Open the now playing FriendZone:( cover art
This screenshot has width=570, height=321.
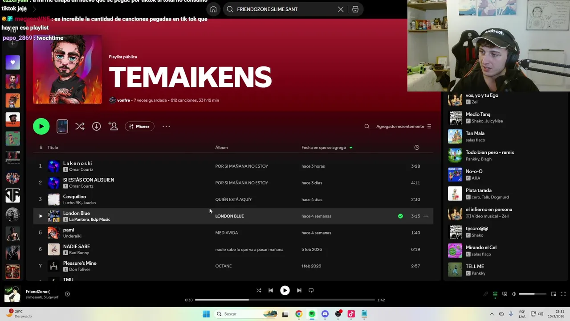(12, 294)
